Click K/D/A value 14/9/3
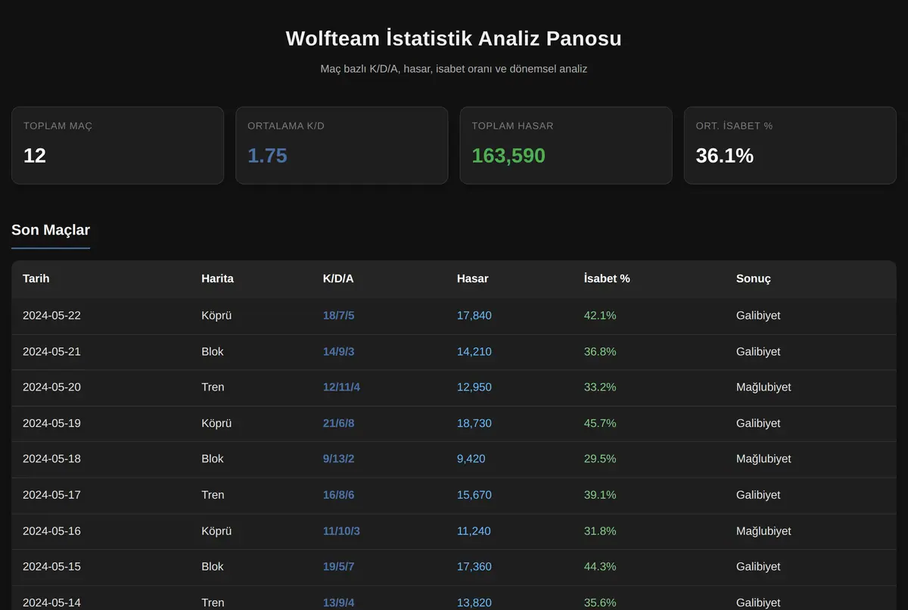 (x=338, y=352)
